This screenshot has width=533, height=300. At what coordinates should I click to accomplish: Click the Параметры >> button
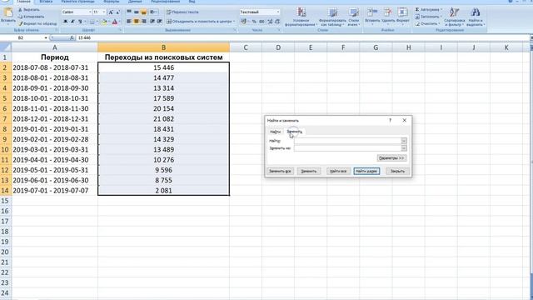(x=391, y=158)
